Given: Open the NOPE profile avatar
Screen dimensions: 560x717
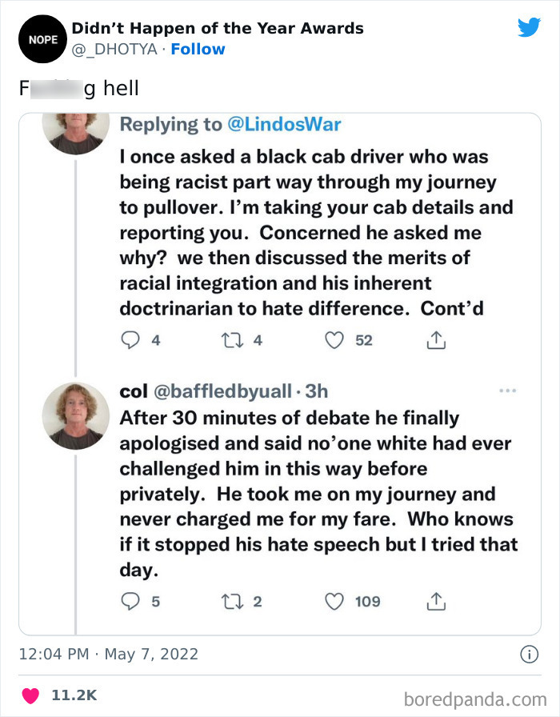Looking at the screenshot, I should tap(39, 38).
